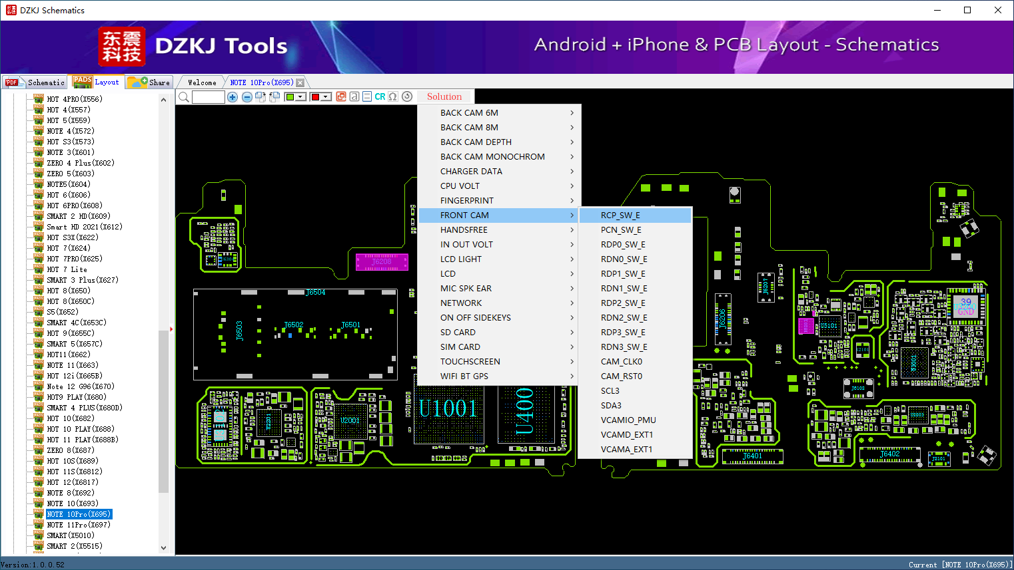The width and height of the screenshot is (1014, 570).
Task: Expand the SIM CARD submenu arrow
Action: (x=572, y=347)
